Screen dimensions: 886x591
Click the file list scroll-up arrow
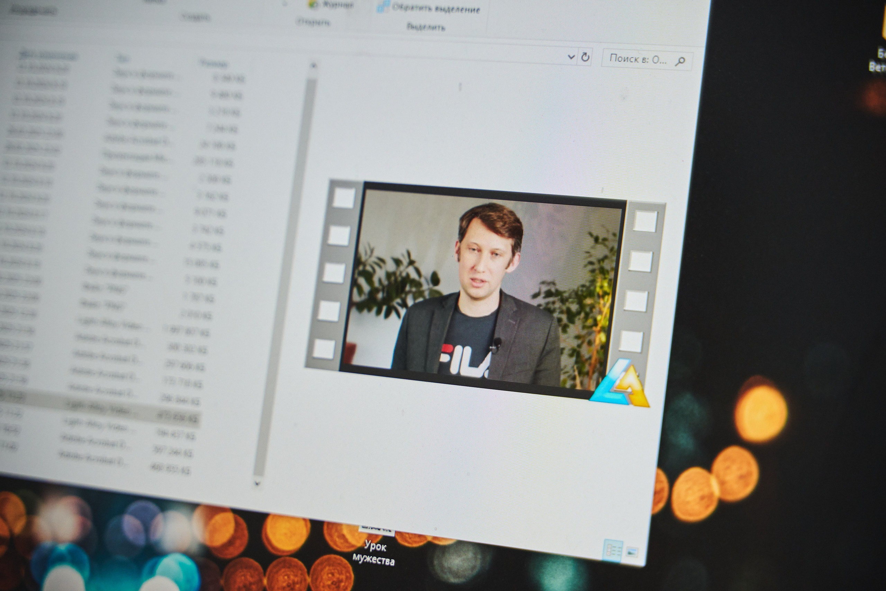313,66
